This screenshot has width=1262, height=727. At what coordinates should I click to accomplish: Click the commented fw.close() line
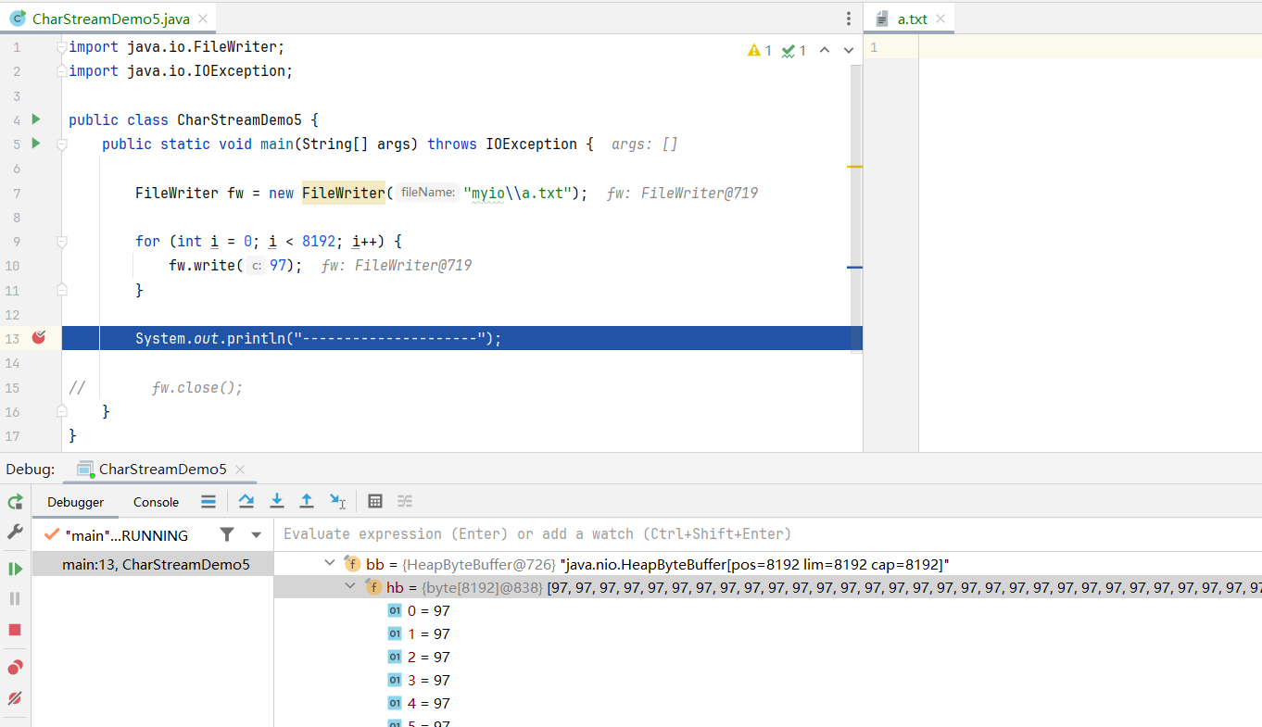197,387
